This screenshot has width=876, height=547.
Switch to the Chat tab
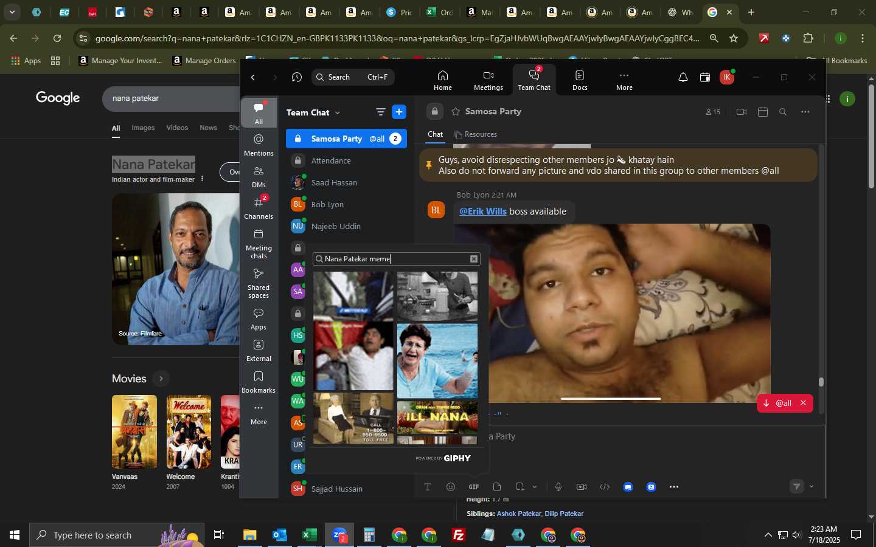(436, 134)
